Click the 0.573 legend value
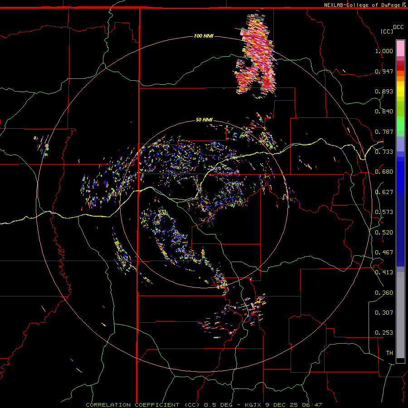Image resolution: width=408 pixels, height=408 pixels. [384, 212]
